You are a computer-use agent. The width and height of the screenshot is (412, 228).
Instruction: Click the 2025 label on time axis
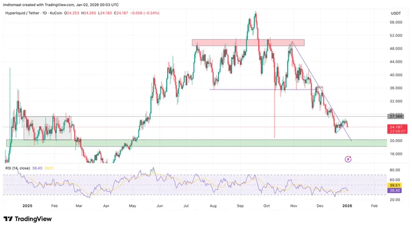(x=27, y=206)
